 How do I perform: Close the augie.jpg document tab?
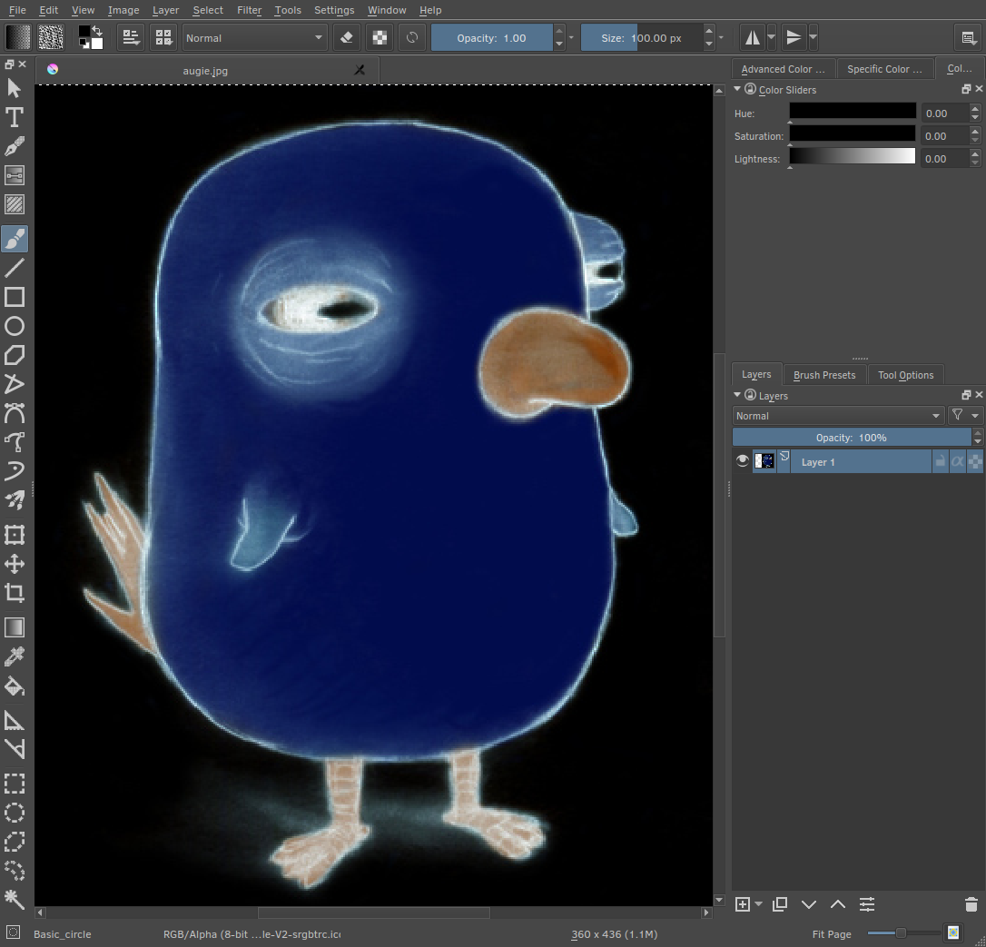360,70
